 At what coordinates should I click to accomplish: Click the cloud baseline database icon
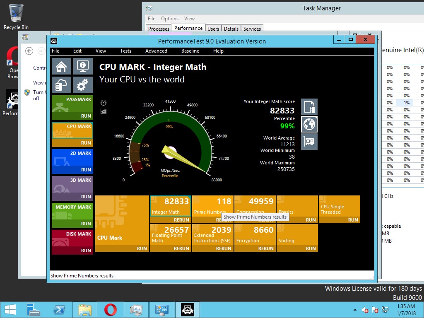tap(61, 85)
